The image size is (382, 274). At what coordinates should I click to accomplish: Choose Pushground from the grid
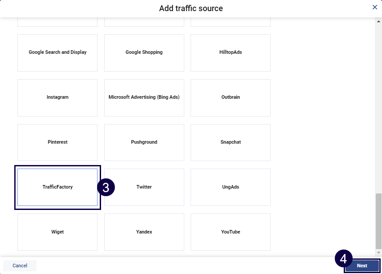pos(144,142)
